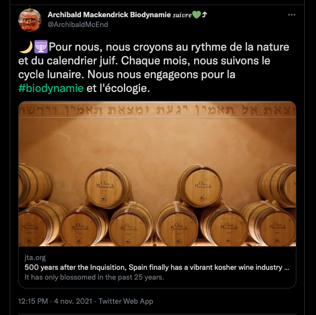The image size is (316, 315).
Task: Click 'It has only blossomed' card description
Action: 94,277
